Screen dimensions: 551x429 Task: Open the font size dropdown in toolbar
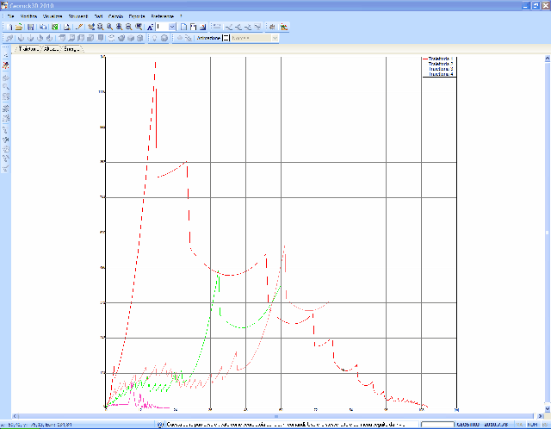[x=172, y=27]
